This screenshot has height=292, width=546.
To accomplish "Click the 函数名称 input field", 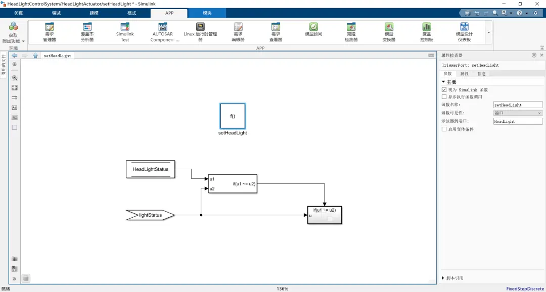I will click(518, 105).
